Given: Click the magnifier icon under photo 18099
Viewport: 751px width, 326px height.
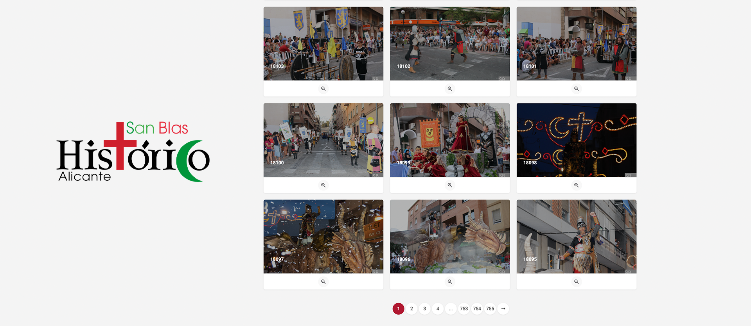Looking at the screenshot, I should tap(450, 185).
